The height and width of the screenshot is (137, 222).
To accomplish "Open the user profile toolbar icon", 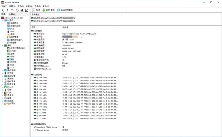I will pyautogui.click(x=22, y=10).
